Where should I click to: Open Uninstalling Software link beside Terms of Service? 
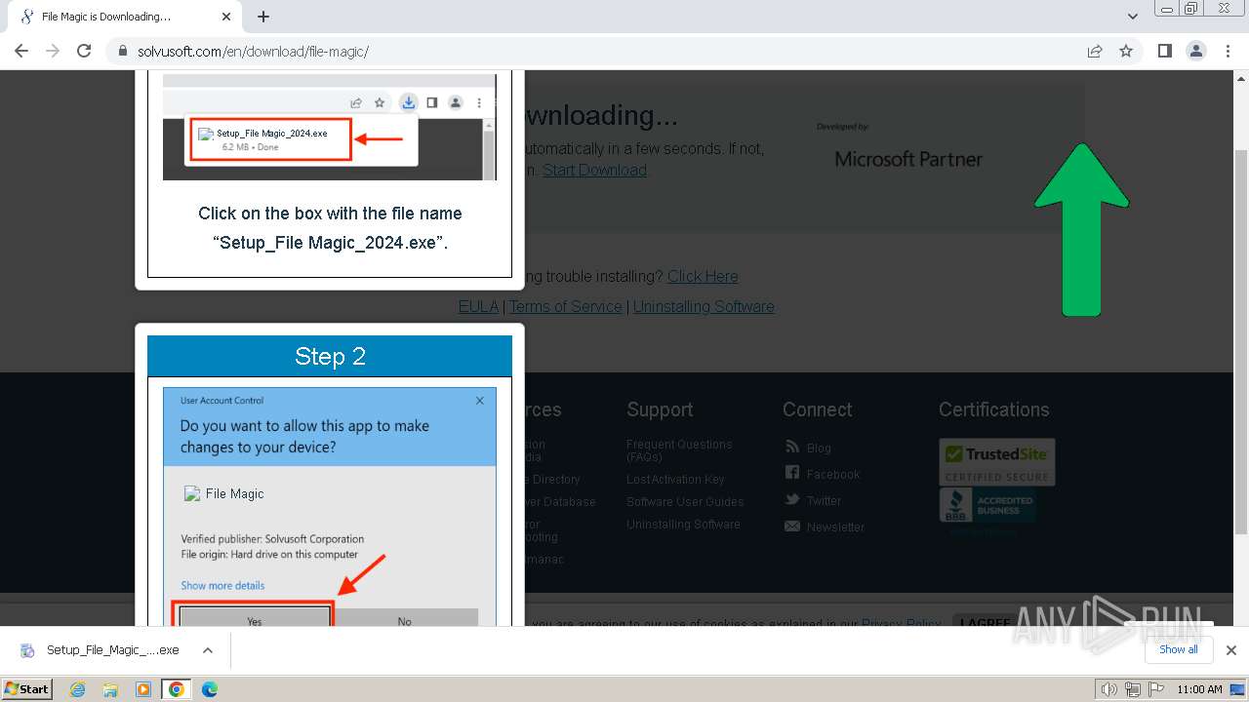pos(704,306)
